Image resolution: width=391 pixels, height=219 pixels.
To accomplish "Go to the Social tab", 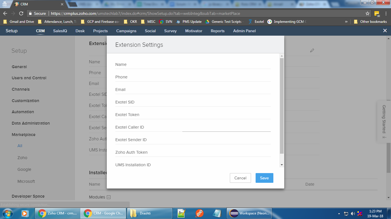I will tap(150, 31).
